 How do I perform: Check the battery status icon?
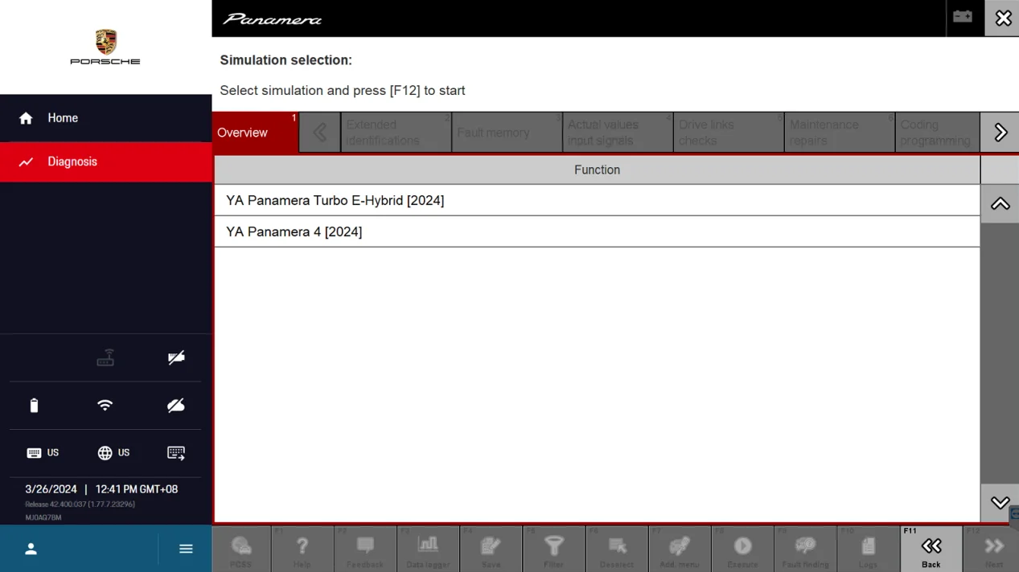pyautogui.click(x=34, y=406)
